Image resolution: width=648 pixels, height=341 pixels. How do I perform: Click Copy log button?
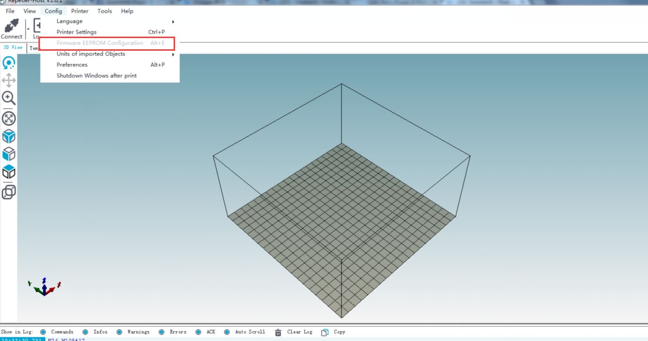click(x=334, y=332)
